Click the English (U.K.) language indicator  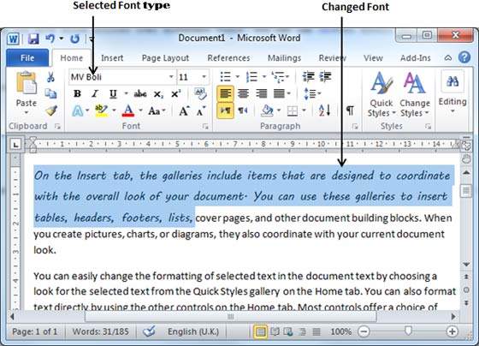pyautogui.click(x=193, y=331)
